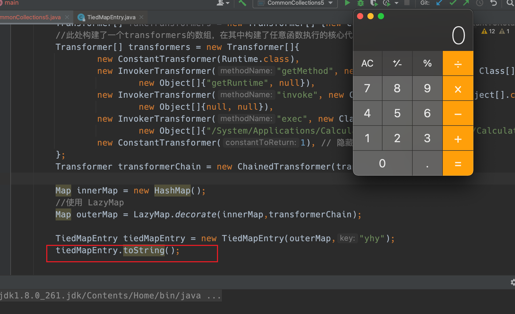Click the Git push arrow icon
This screenshot has width=515, height=314.
(x=466, y=3)
